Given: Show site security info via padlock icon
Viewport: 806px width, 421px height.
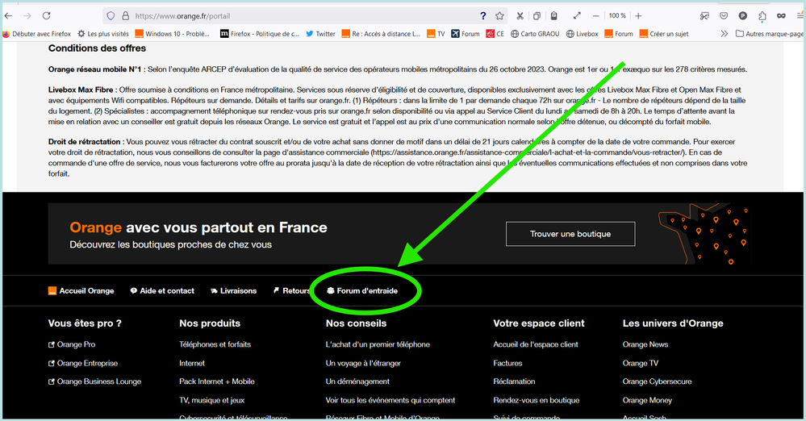Looking at the screenshot, I should point(125,16).
